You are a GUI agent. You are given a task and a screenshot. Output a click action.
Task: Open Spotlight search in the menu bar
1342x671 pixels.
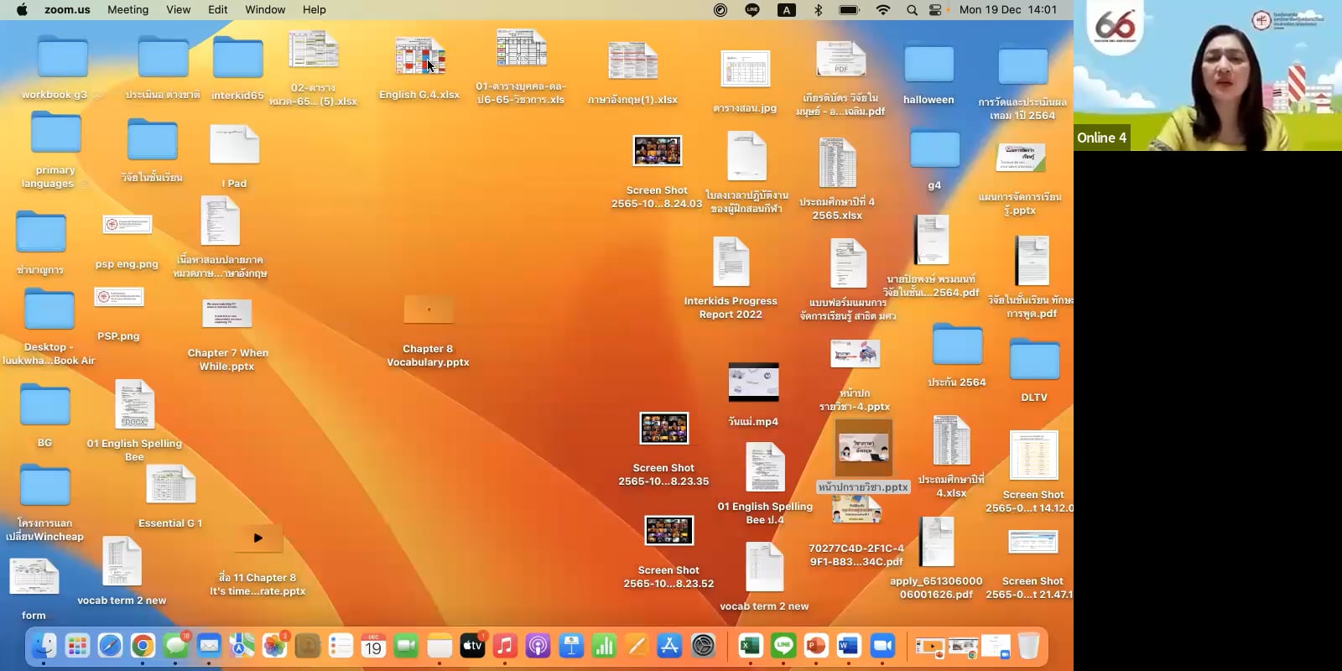click(x=912, y=10)
